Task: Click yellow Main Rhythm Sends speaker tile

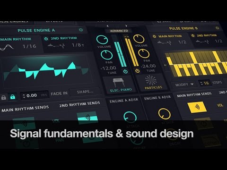Action: (x=197, y=107)
